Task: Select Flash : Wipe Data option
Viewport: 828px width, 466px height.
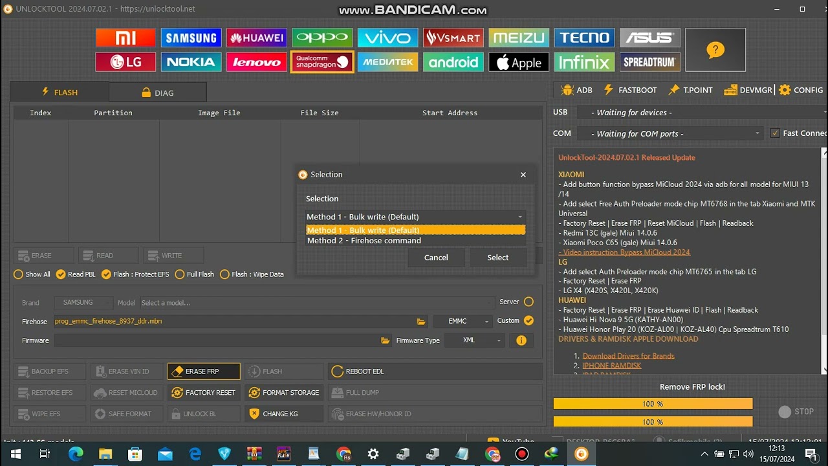Action: (252, 274)
